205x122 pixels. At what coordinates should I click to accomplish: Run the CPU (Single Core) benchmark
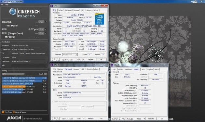click(41, 33)
